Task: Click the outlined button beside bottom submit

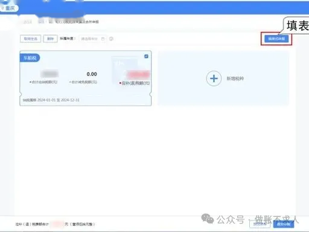Action: tap(260, 224)
